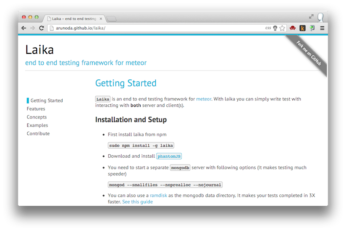Click the user profile icon at window top
Image resolution: width=346 pixels, height=231 pixels.
[320, 17]
